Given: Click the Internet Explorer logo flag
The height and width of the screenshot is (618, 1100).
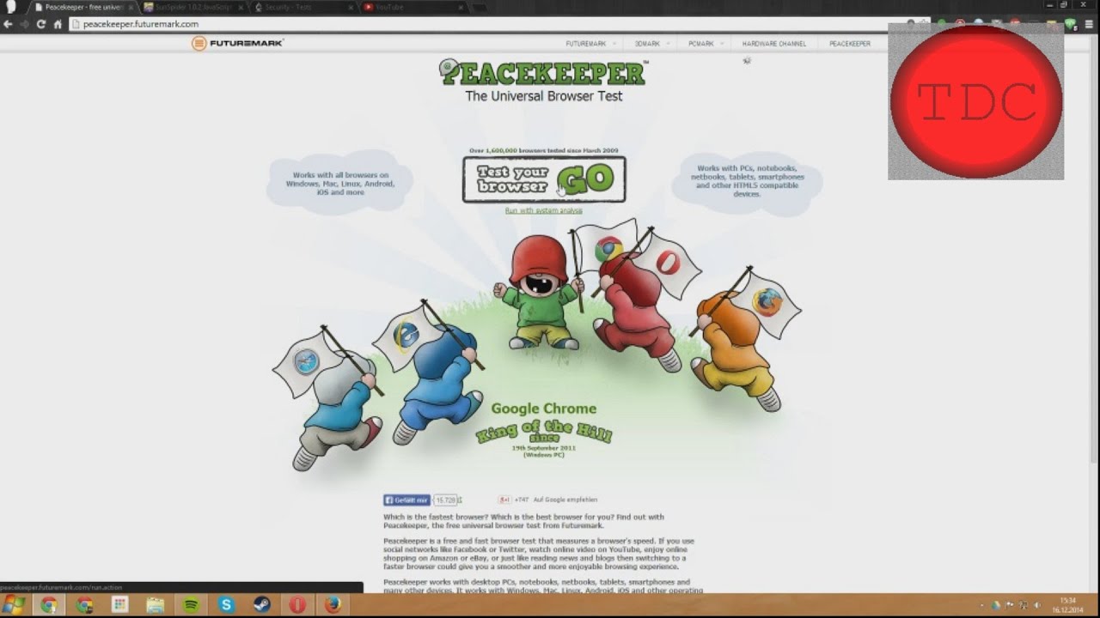Looking at the screenshot, I should point(406,334).
